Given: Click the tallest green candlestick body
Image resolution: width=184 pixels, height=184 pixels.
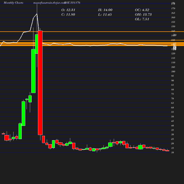Looking at the screenshot, I should pos(33,71).
